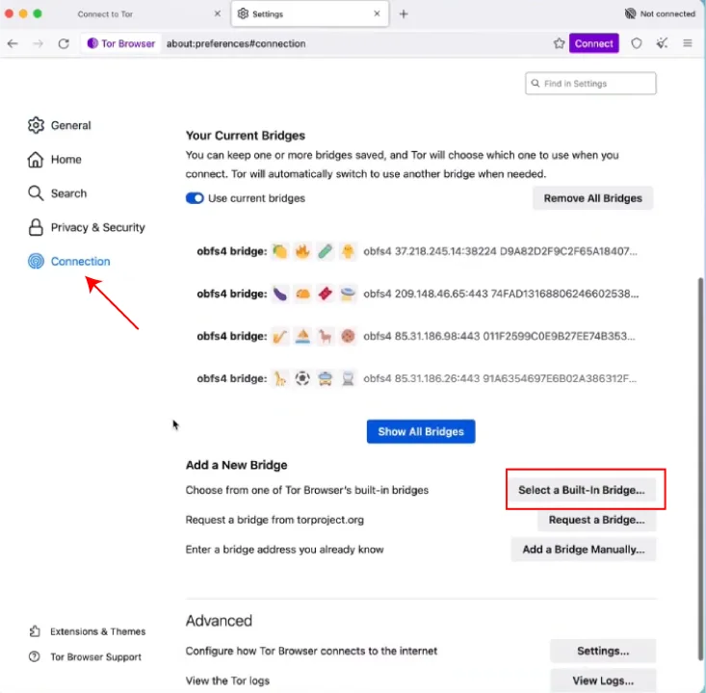Reload the page with the refresh icon
Image resolution: width=706 pixels, height=693 pixels.
coord(64,43)
